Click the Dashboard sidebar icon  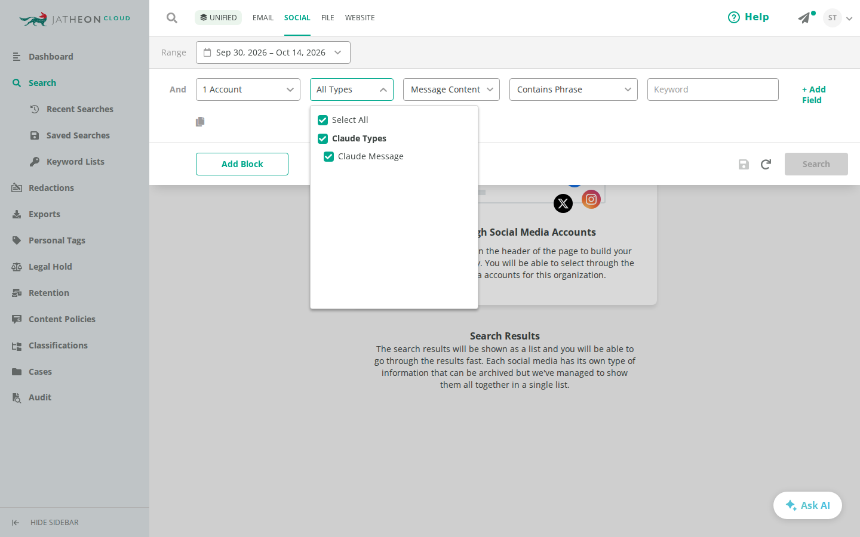tap(17, 57)
